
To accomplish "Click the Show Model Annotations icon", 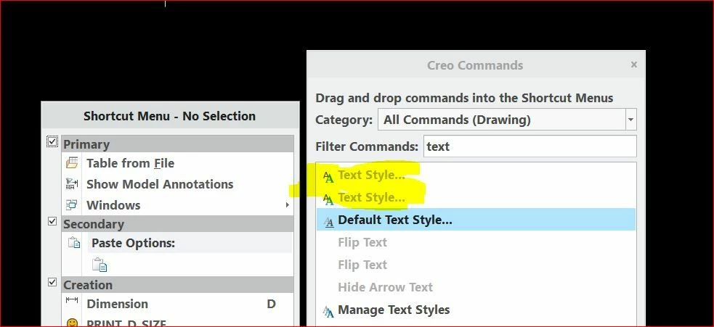I will (x=72, y=183).
